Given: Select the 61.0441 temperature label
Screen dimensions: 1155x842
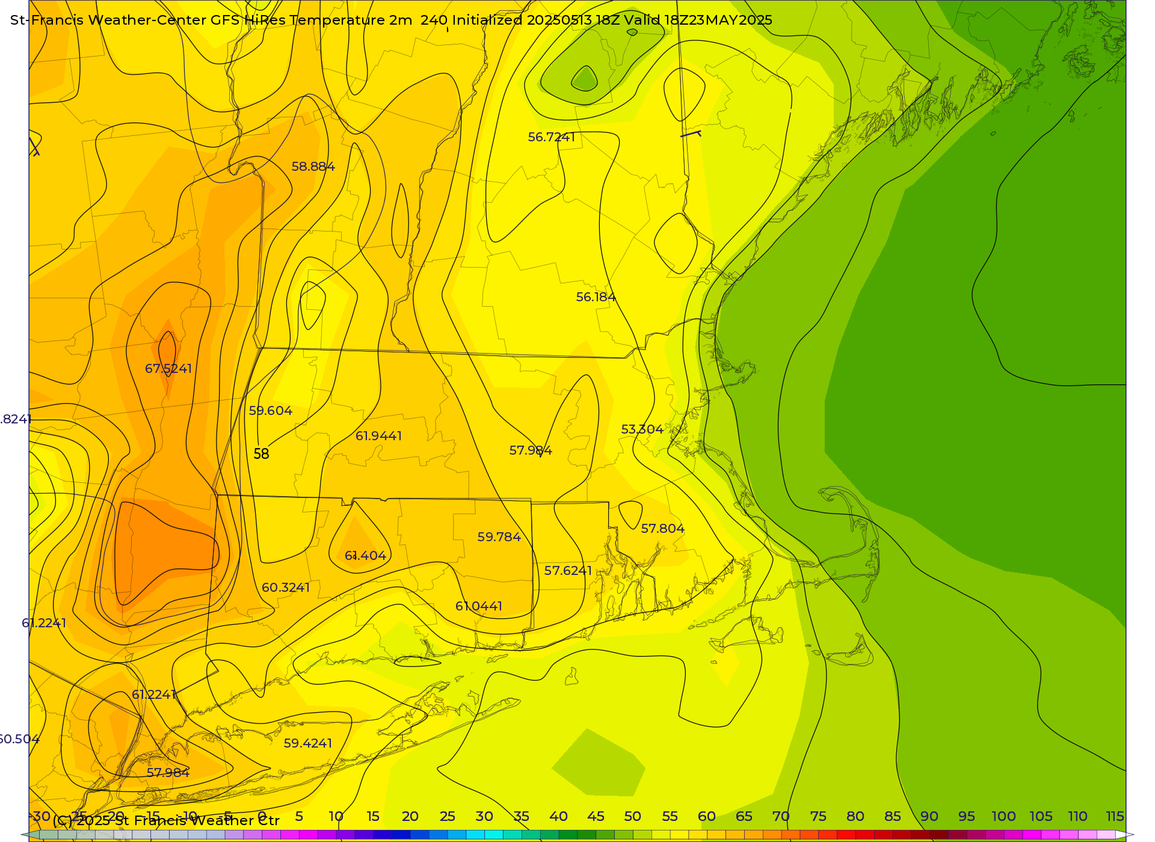Looking at the screenshot, I should click(x=479, y=606).
